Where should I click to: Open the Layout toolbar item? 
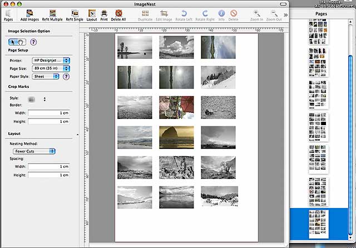(92, 15)
